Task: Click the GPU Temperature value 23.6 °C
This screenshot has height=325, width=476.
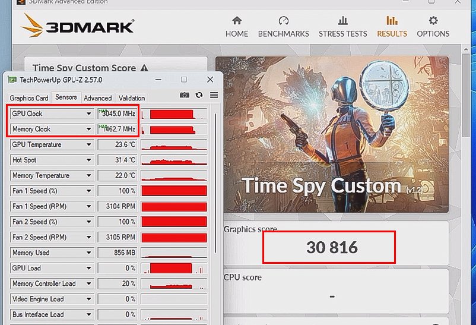Action: tap(118, 145)
